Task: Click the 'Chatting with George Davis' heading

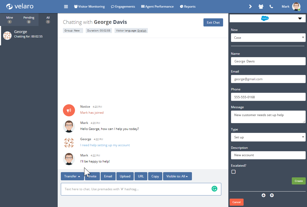Action: coord(95,22)
